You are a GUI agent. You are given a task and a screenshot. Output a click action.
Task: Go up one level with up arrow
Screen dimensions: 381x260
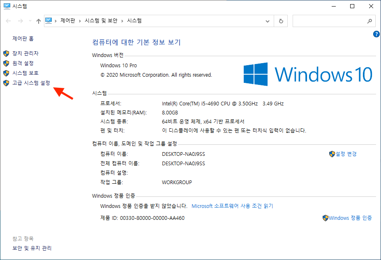pyautogui.click(x=38, y=21)
